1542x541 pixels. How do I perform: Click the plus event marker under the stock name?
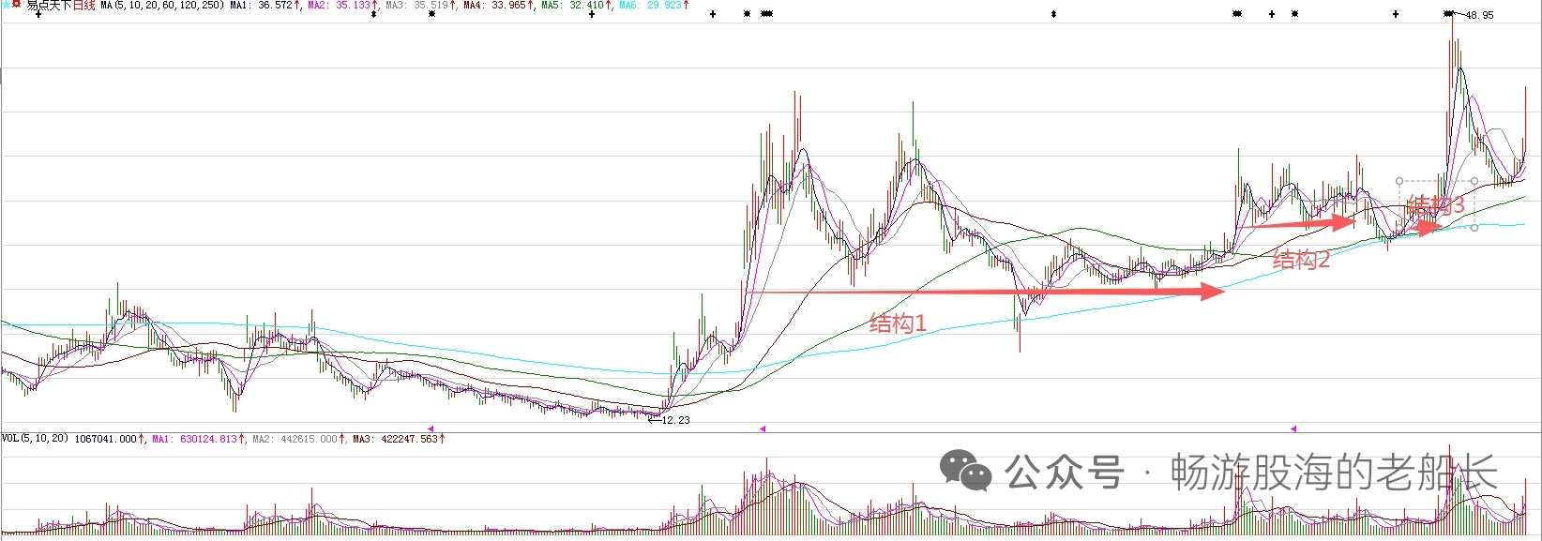coord(38,15)
